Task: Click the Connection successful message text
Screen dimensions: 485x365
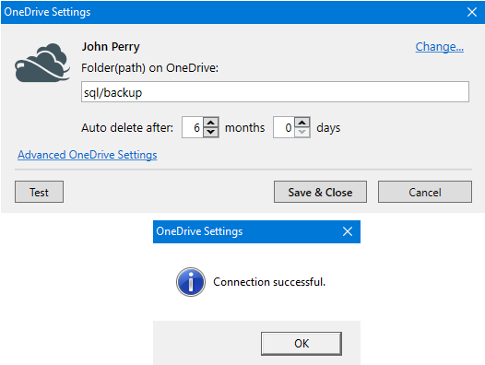Action: pyautogui.click(x=269, y=282)
